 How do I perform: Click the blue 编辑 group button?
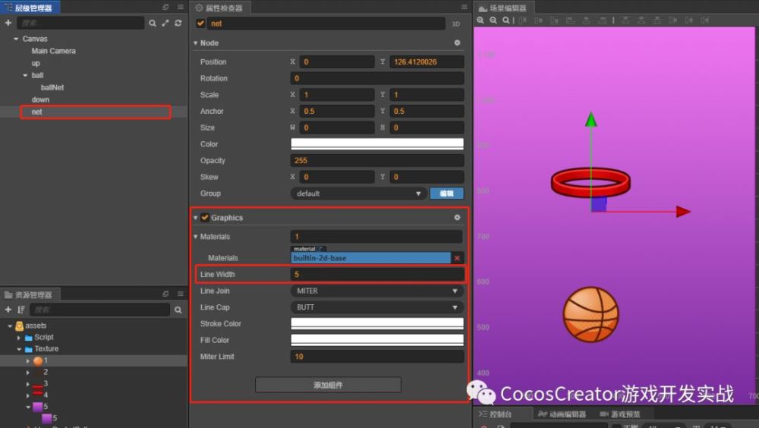(447, 194)
